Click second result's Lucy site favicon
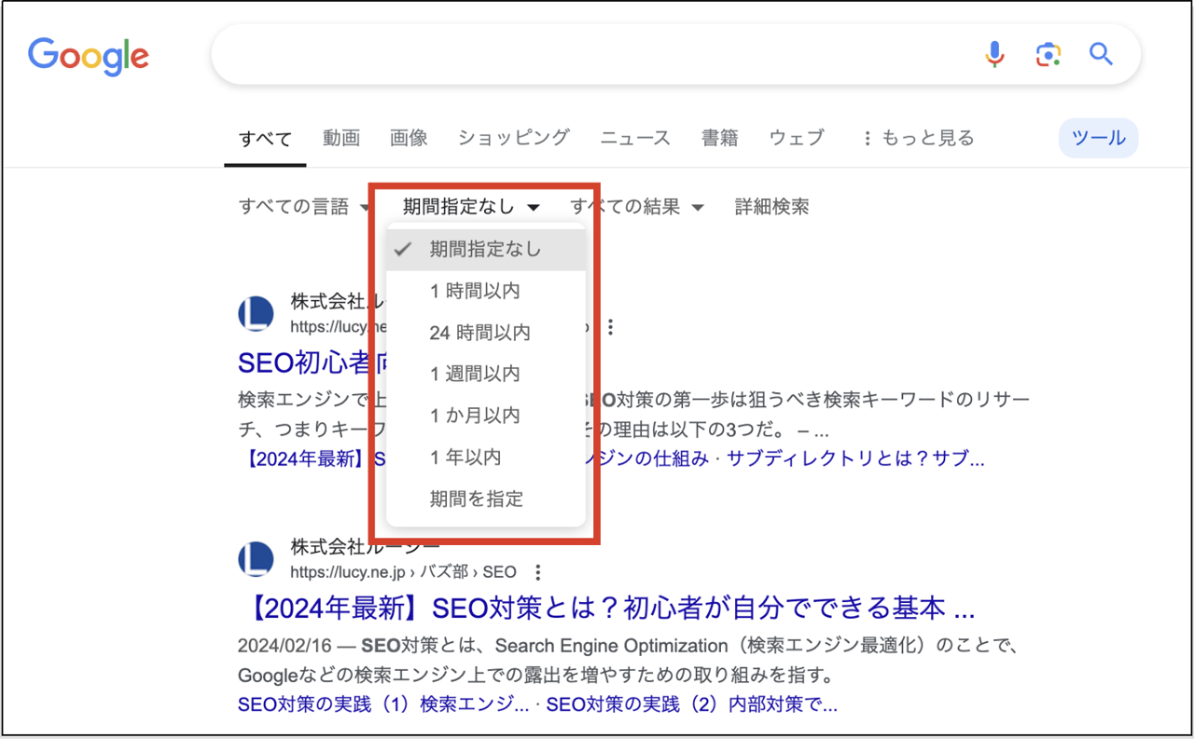This screenshot has height=739, width=1194. click(x=256, y=559)
